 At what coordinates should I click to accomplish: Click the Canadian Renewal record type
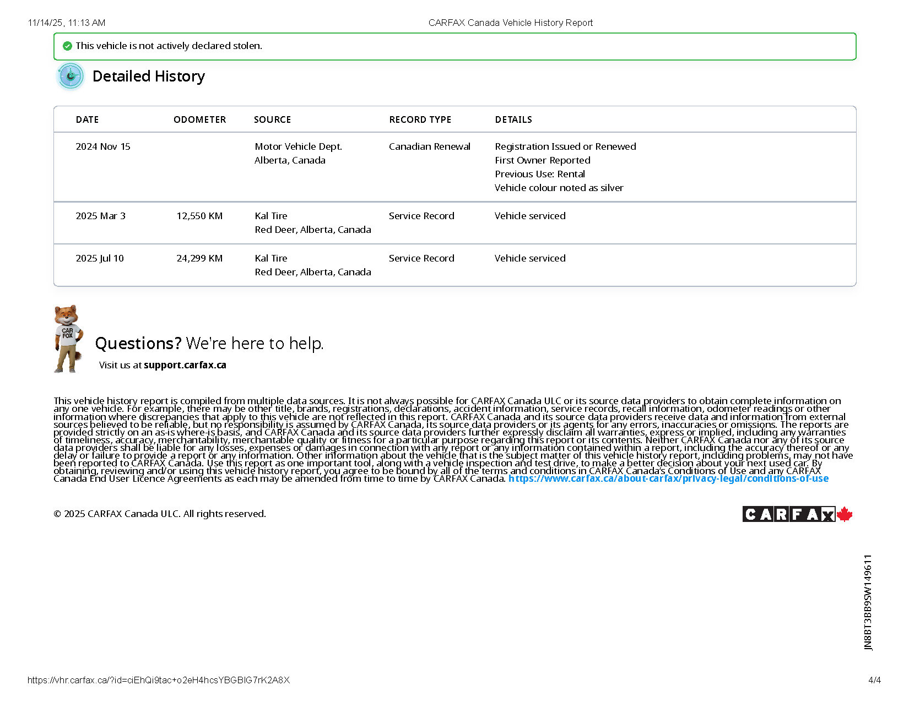click(429, 146)
